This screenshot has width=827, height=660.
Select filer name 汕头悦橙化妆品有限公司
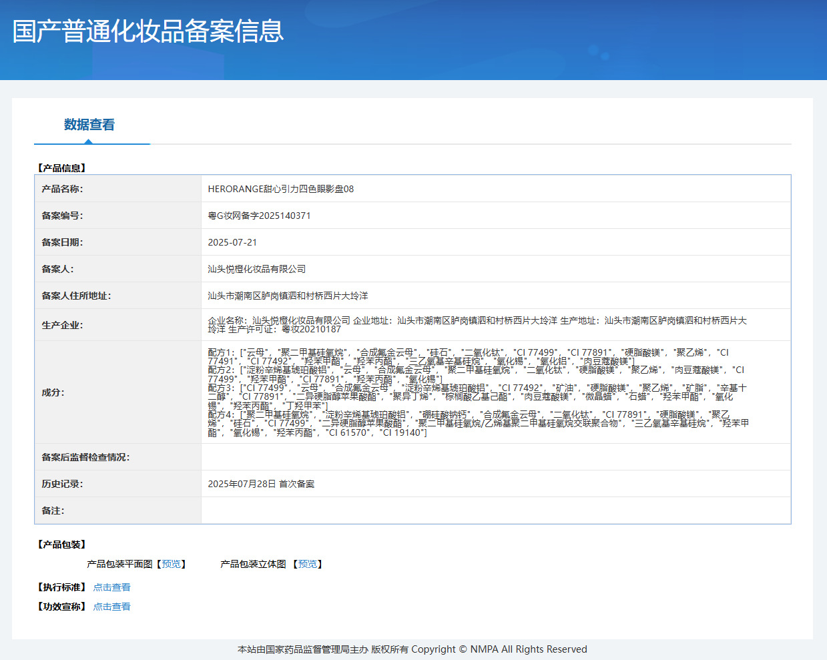257,269
